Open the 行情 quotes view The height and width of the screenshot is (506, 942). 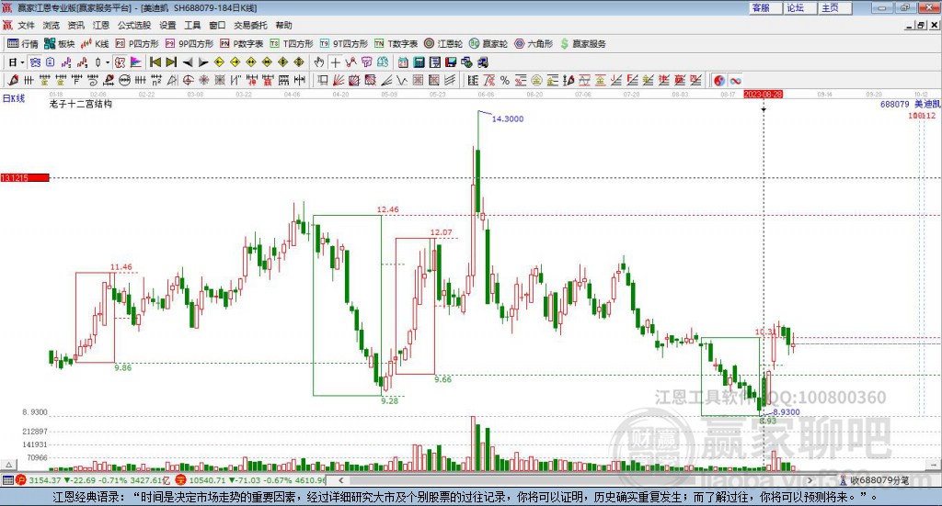(22, 44)
